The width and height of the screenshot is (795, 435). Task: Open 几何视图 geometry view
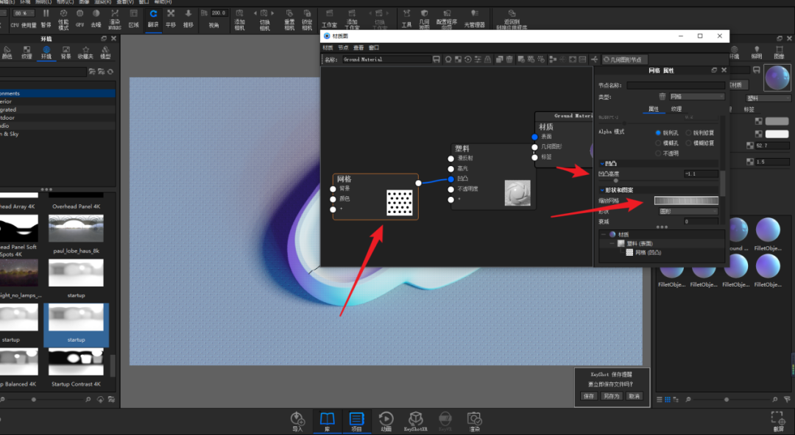click(425, 19)
